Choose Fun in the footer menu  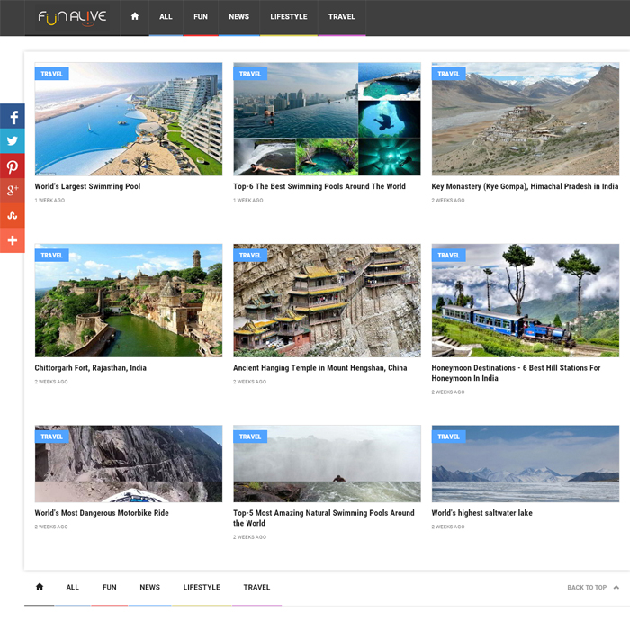tap(109, 587)
